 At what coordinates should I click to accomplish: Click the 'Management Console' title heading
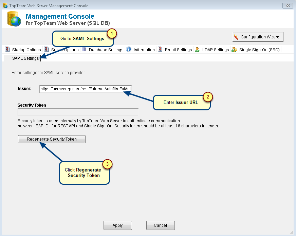[x=60, y=16]
